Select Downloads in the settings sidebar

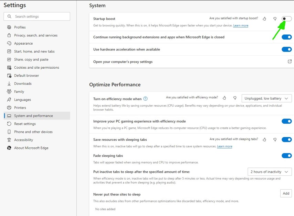(23, 84)
